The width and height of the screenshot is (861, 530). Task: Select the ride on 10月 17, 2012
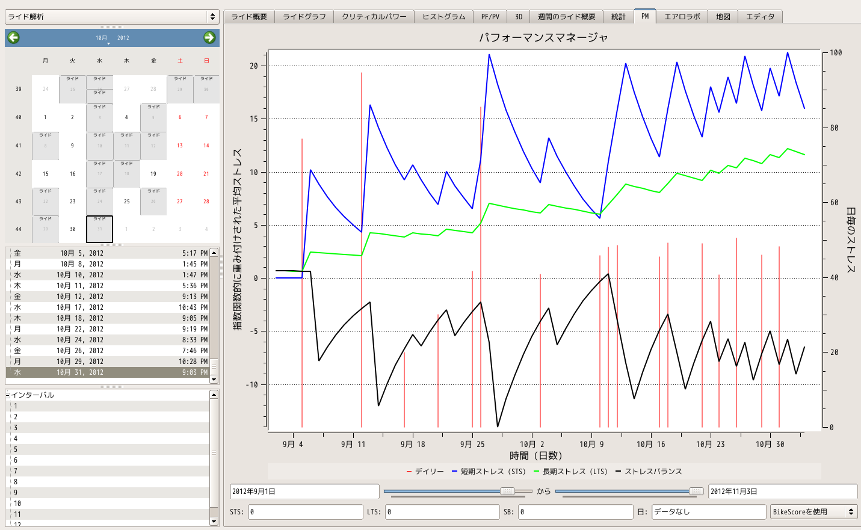tap(108, 307)
